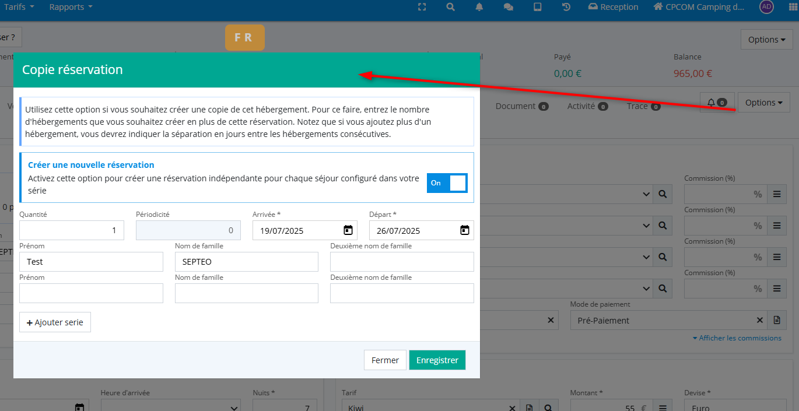Click Ajouter serie button

(x=55, y=322)
